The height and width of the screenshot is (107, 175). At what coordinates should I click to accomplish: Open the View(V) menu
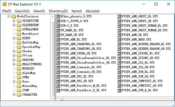[x=39, y=11]
